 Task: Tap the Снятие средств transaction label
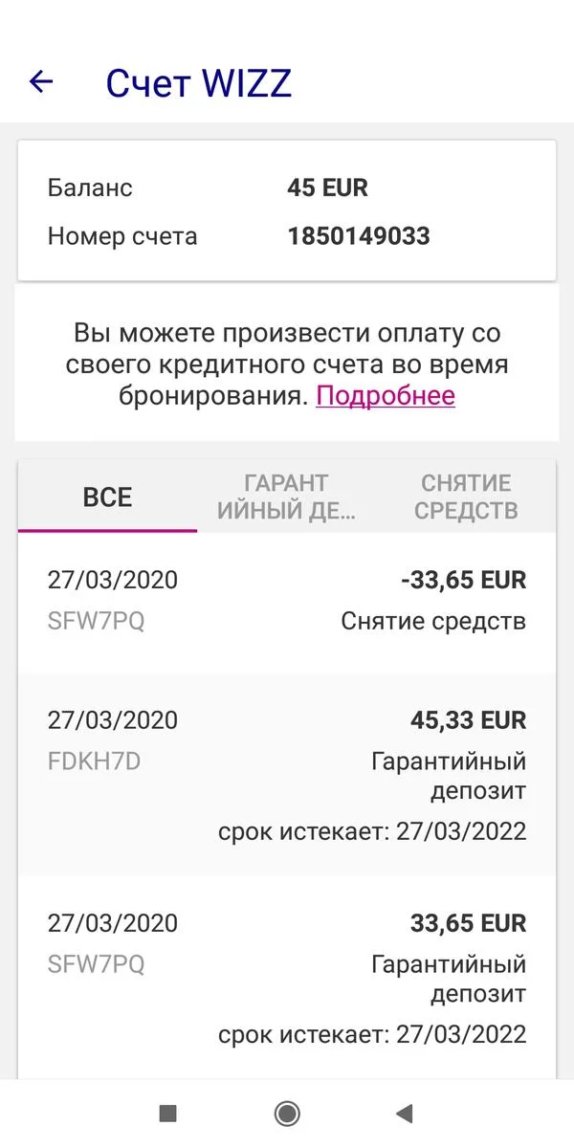(x=433, y=622)
